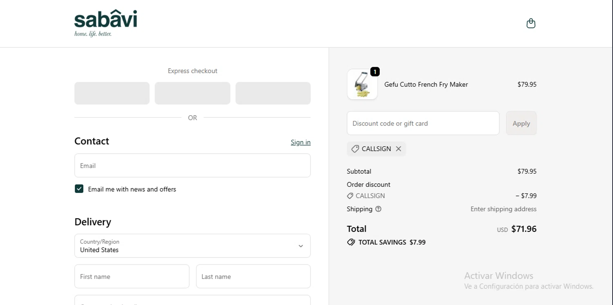
Task: Click the Gefu Cutto French Fry Maker title
Action: click(426, 84)
